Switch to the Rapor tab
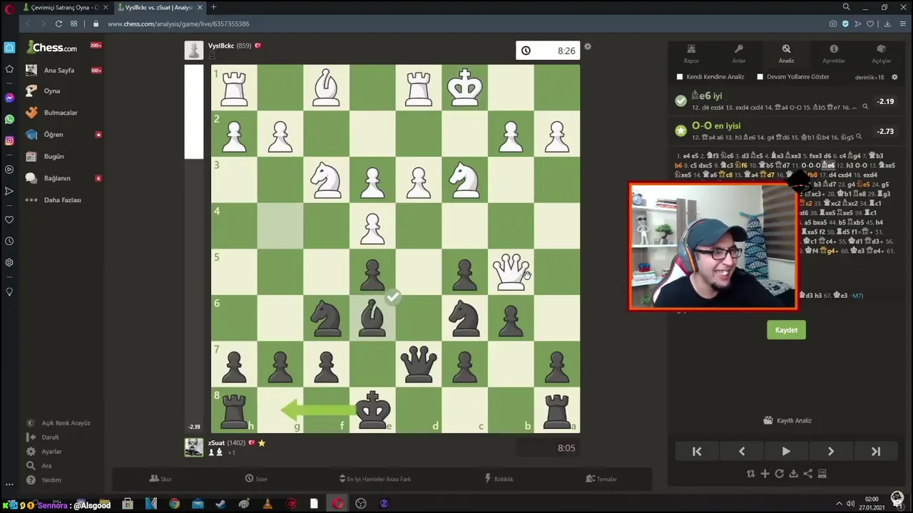The width and height of the screenshot is (913, 513). click(691, 53)
